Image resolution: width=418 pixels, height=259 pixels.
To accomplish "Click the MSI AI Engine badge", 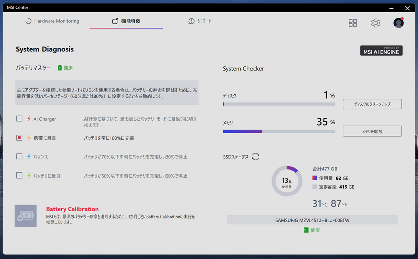I will click(381, 51).
